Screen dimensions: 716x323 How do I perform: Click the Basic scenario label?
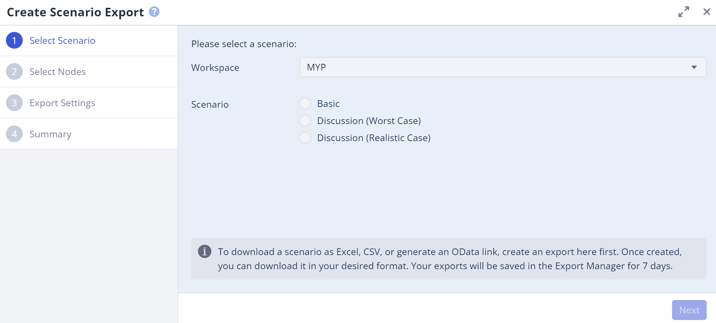pos(328,104)
